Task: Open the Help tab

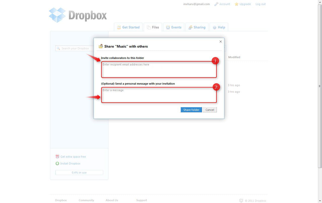Action: point(219,27)
